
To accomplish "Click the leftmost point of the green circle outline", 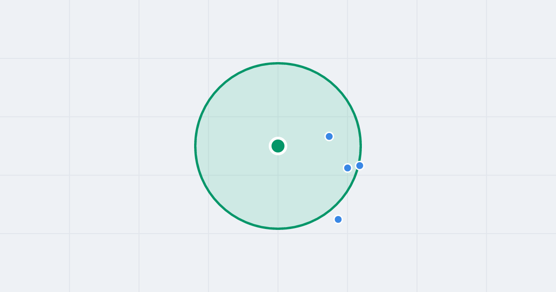I will (x=196, y=146).
